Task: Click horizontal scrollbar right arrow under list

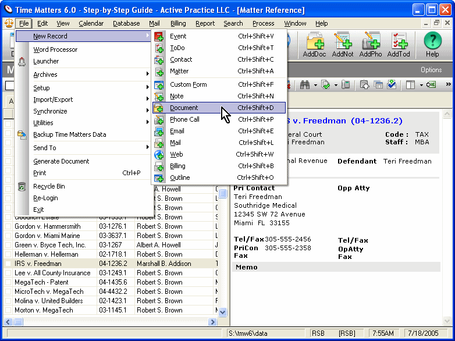Action: pyautogui.click(x=213, y=322)
